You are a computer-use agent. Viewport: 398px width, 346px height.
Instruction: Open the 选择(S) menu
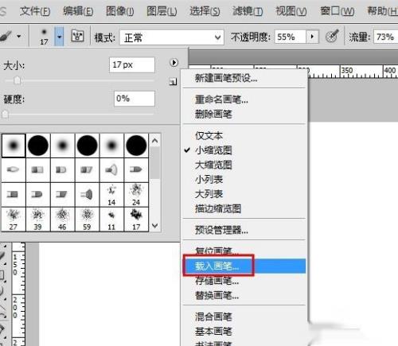(x=205, y=11)
